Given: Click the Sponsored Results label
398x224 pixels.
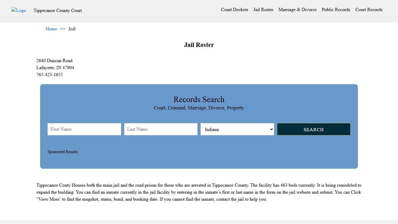Looking at the screenshot, I should [63, 152].
